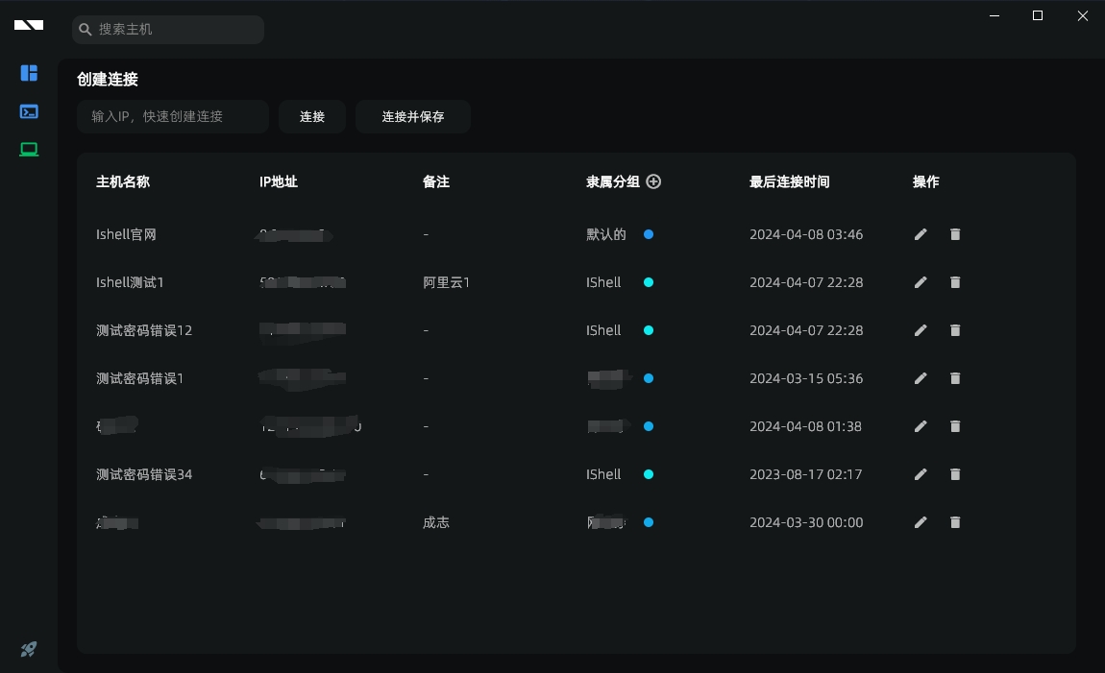Add a new group with plus icon

tap(653, 181)
